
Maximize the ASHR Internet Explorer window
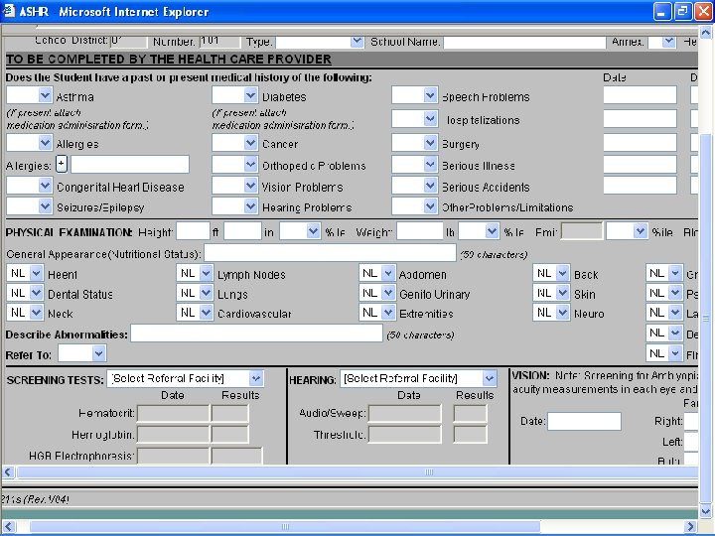tap(682, 12)
